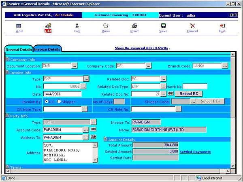Viewport: 243px width, 182px height.
Task: Open invoice Type lookup button
Action: (86, 79)
